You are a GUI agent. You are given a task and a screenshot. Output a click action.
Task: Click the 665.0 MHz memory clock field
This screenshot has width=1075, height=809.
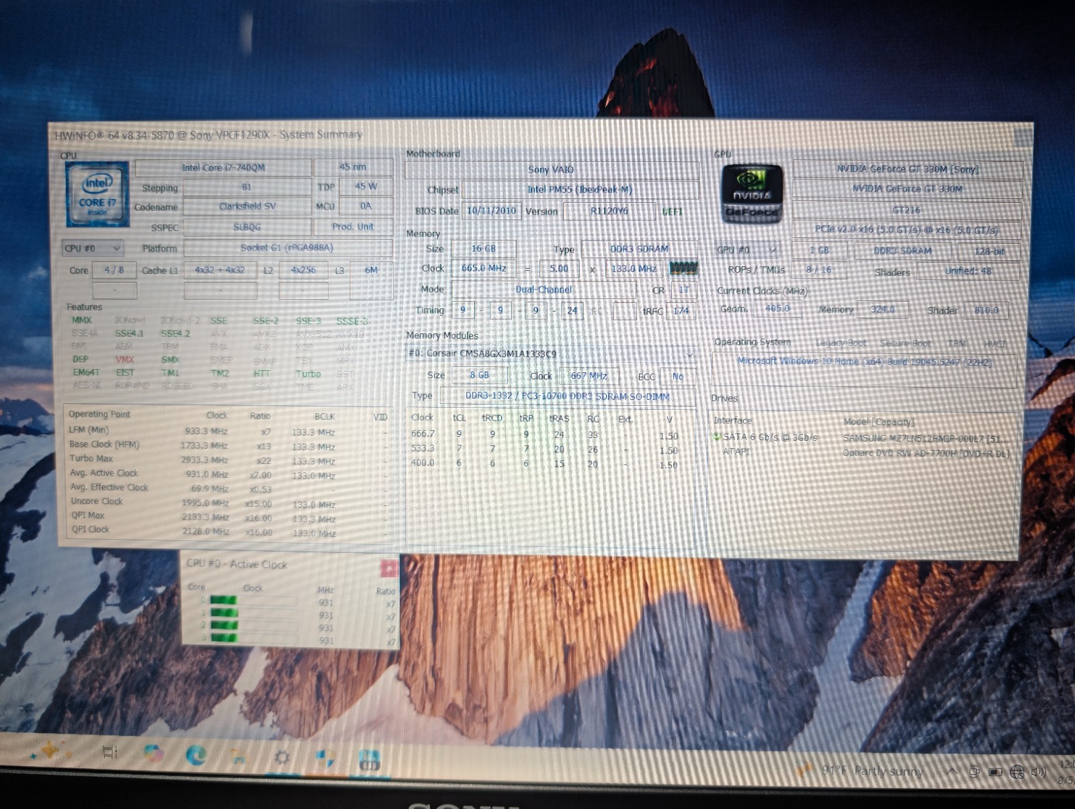point(483,269)
